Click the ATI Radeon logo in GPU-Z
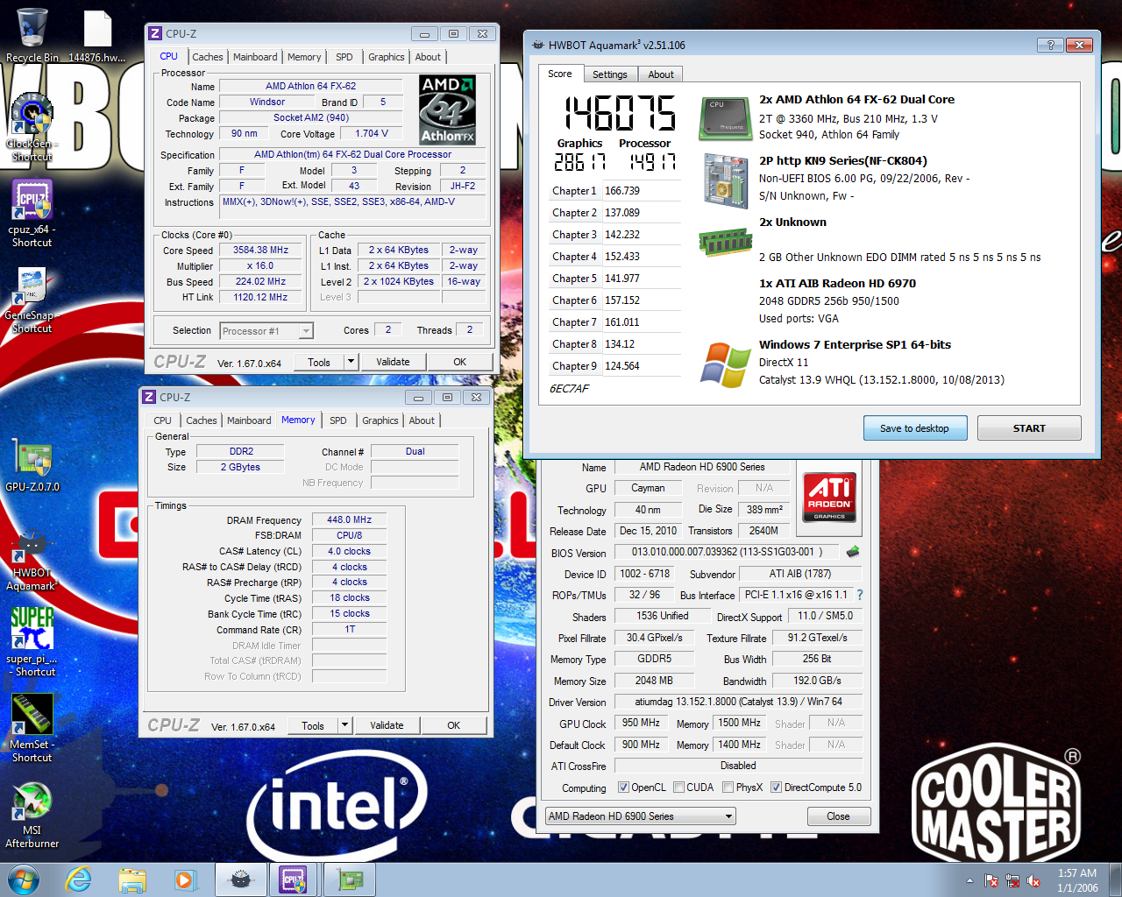 [x=829, y=498]
